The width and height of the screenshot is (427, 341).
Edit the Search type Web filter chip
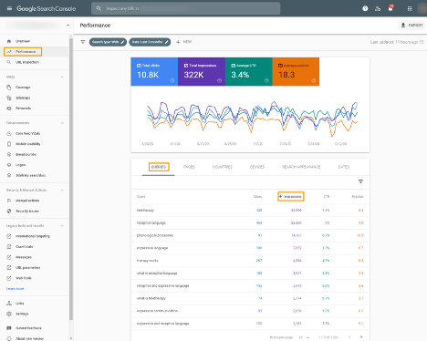[108, 42]
